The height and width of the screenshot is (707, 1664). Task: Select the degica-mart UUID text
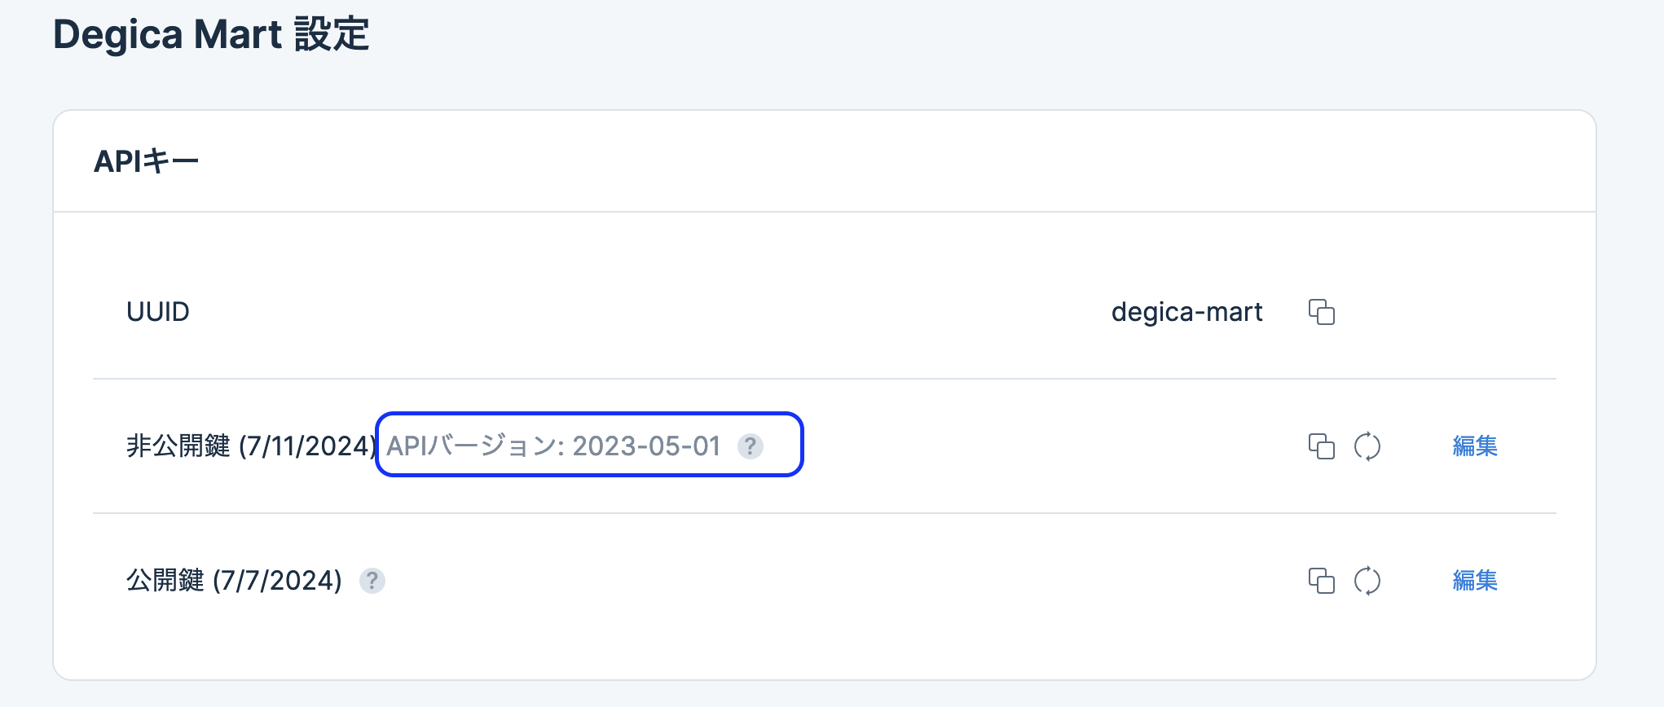click(1186, 312)
